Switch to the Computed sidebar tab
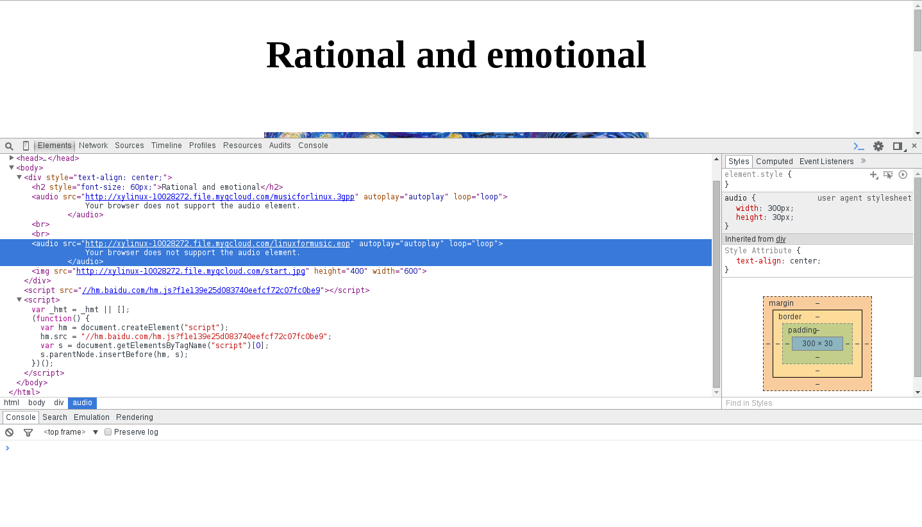922x527 pixels. pos(775,162)
